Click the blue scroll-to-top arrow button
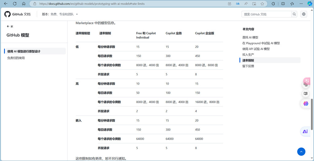Image resolution: width=314 pixels, height=161 pixels. coord(301,151)
